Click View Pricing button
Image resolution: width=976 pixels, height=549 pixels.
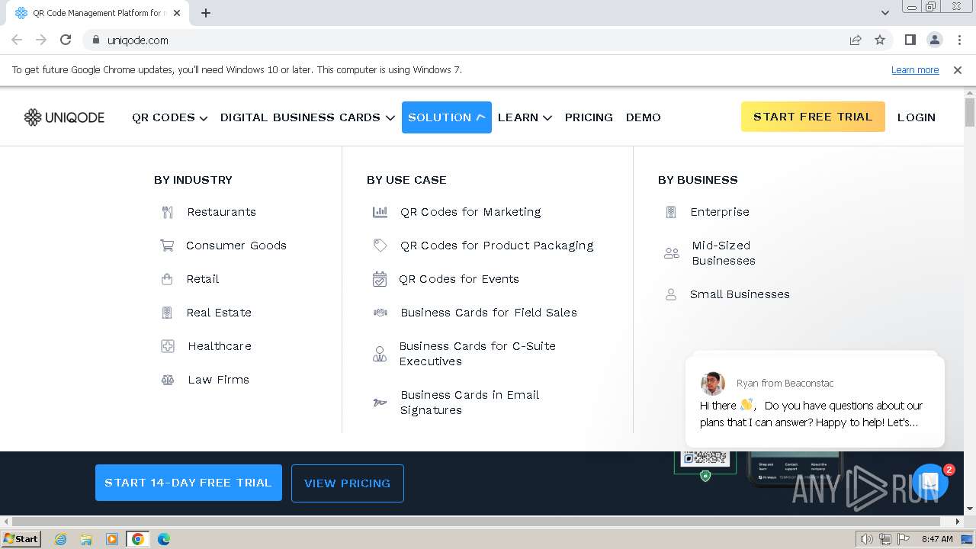[x=348, y=483]
